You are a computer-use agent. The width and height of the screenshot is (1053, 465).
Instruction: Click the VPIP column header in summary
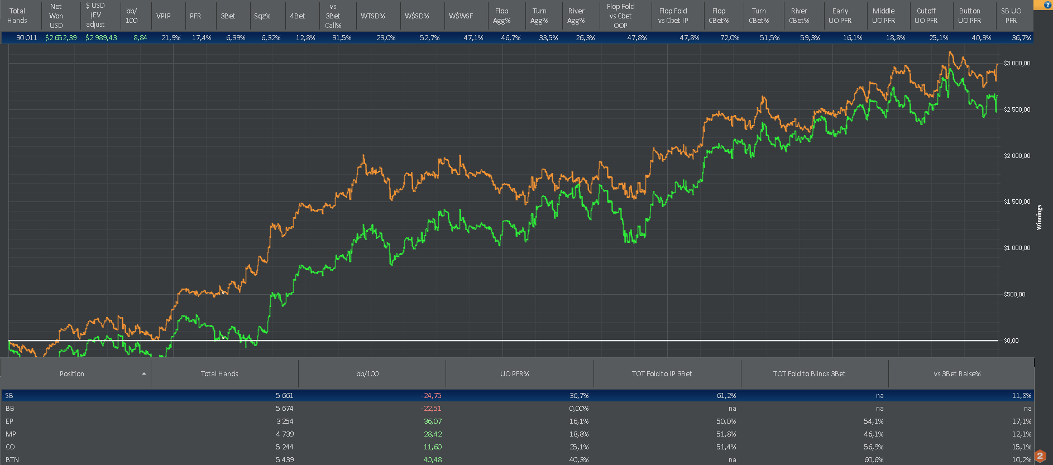click(x=164, y=16)
